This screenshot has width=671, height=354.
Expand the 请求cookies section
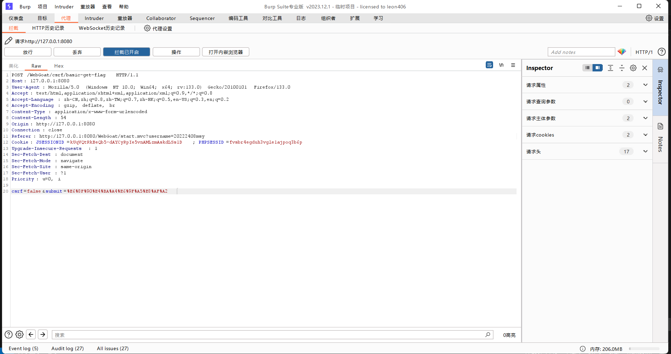click(x=587, y=135)
